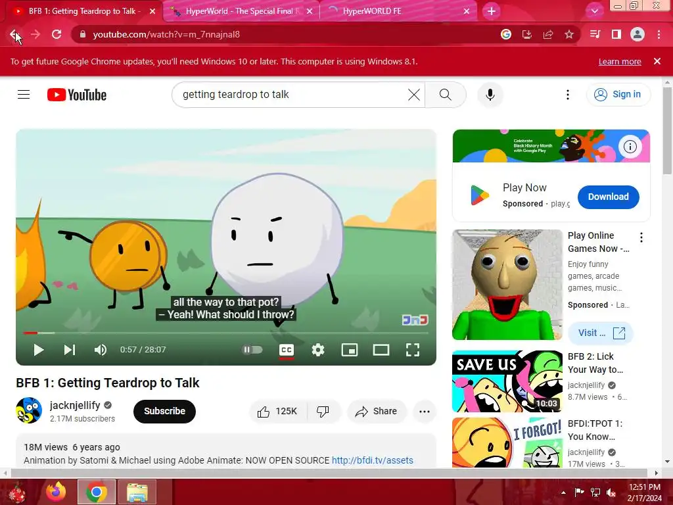Screen dimensions: 673x505
Task: Go back with browser back arrow
Action: coord(14,34)
